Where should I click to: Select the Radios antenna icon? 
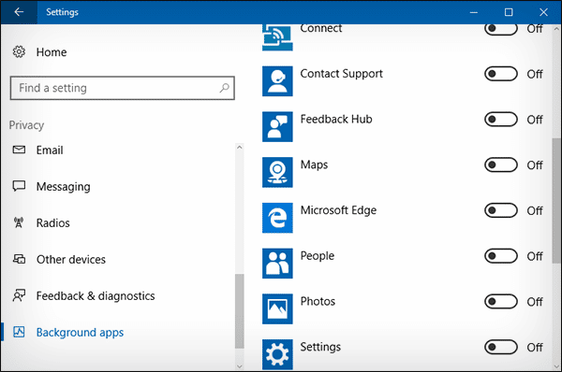point(19,222)
